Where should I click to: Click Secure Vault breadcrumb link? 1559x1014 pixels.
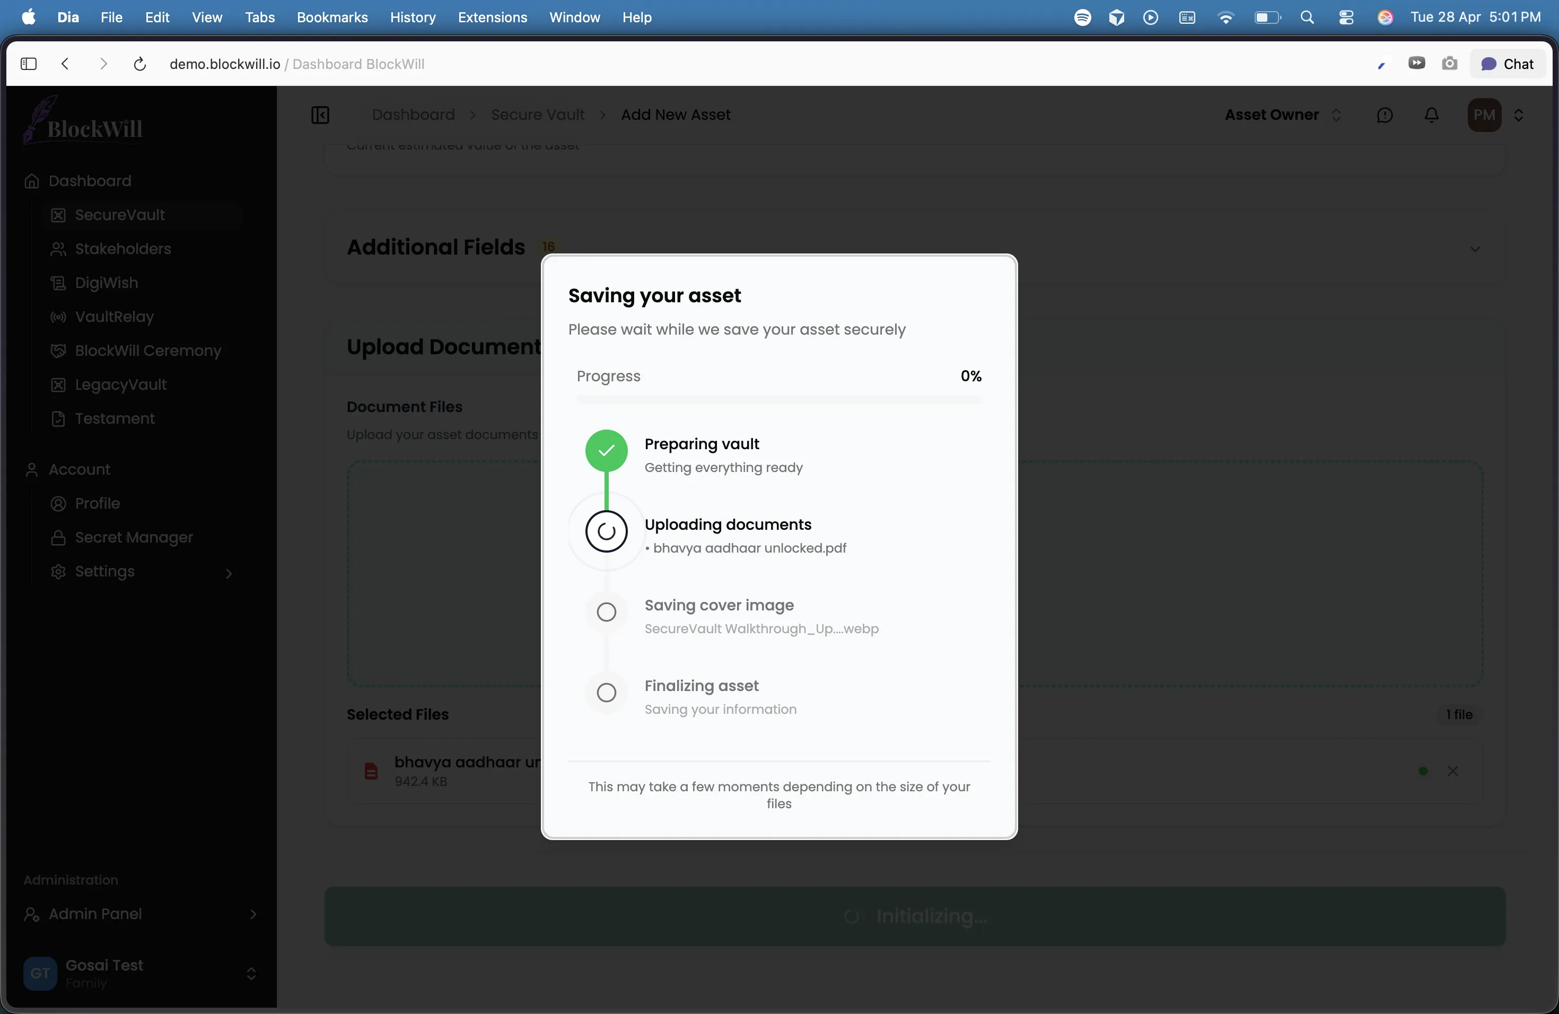click(537, 115)
